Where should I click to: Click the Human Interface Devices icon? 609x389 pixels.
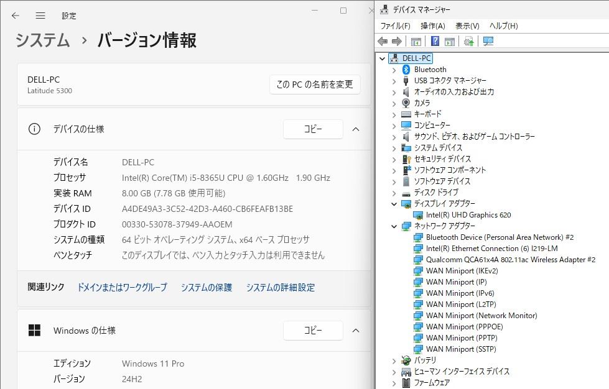point(406,372)
